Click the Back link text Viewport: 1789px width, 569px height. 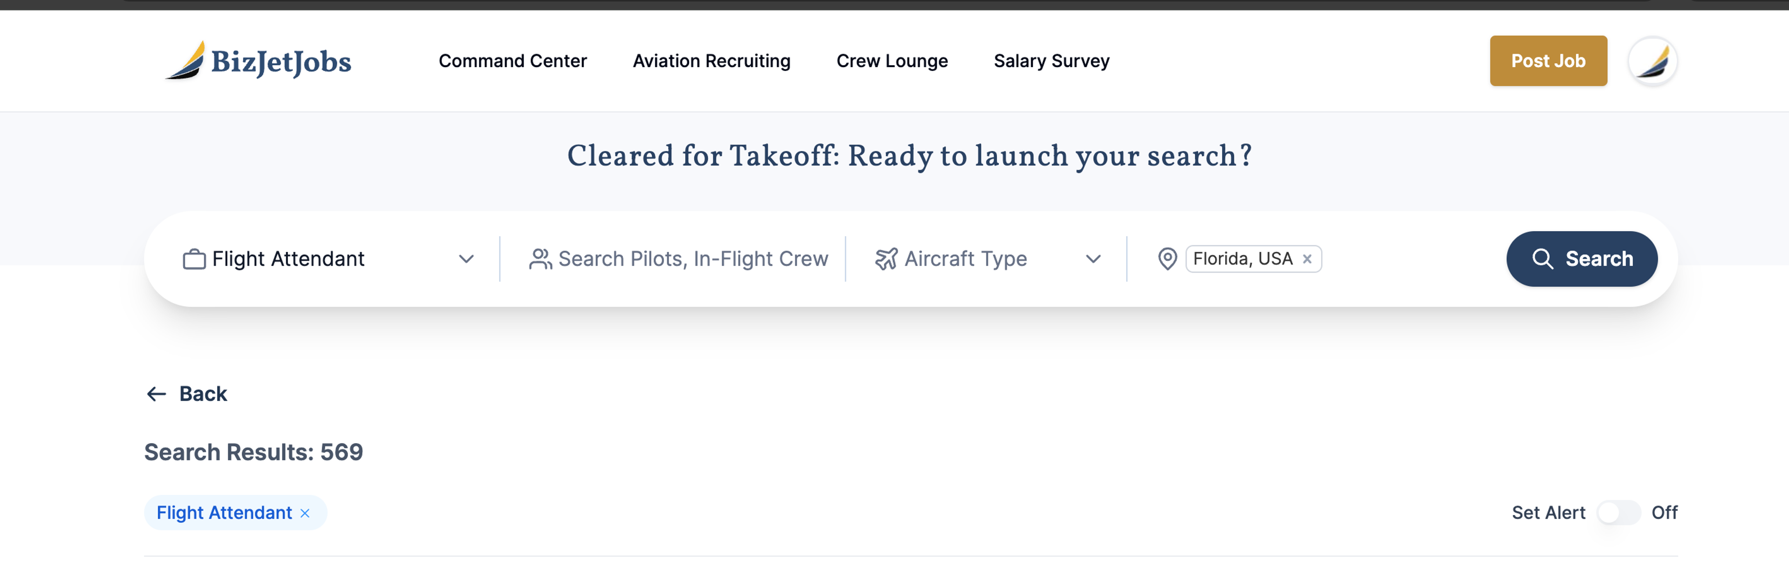203,394
